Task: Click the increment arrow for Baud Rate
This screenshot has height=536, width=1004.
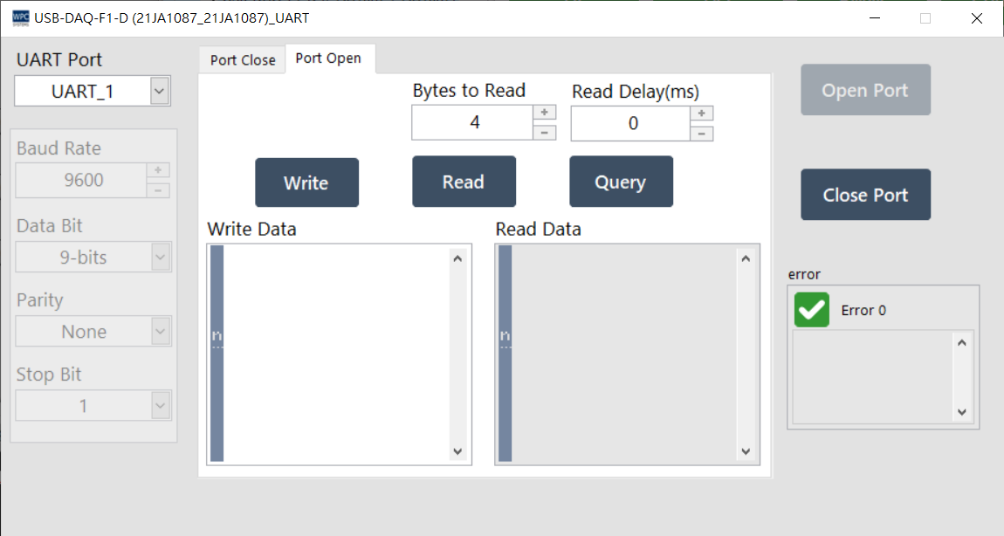Action: [159, 170]
